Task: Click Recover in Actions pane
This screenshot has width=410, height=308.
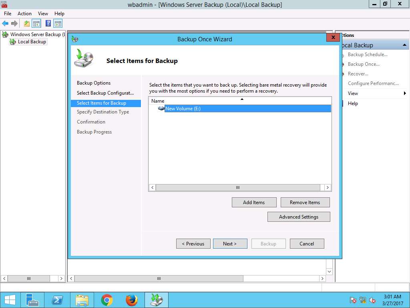Action: click(358, 74)
